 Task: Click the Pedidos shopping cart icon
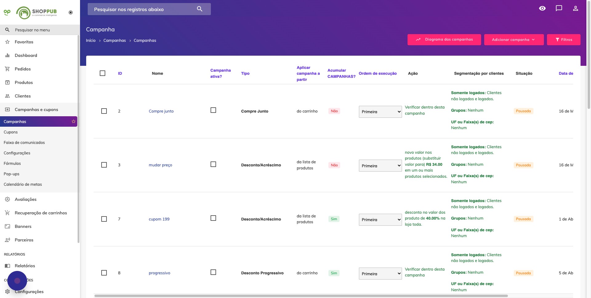(7, 69)
